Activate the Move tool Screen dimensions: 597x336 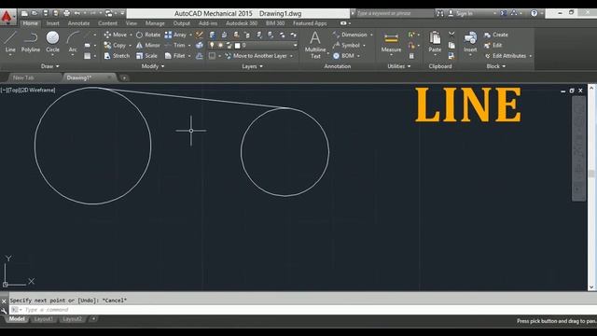(116, 35)
